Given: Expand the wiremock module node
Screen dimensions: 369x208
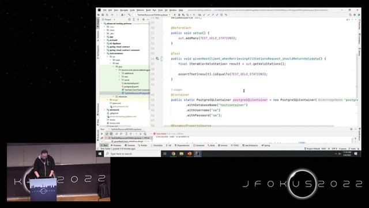Looking at the screenshot, I should pyautogui.click(x=105, y=110).
